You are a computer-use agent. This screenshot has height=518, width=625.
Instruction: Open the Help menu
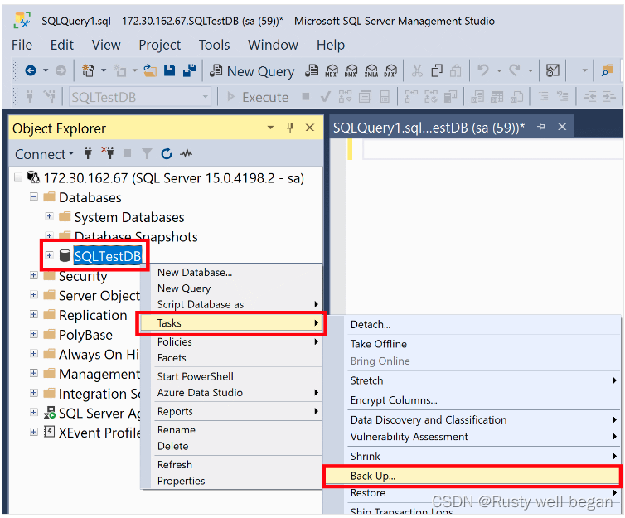[x=331, y=45]
